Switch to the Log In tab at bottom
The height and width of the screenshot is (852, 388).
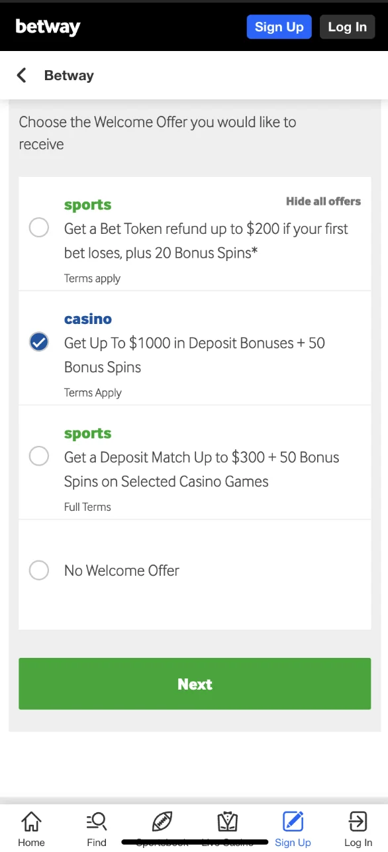click(x=357, y=827)
